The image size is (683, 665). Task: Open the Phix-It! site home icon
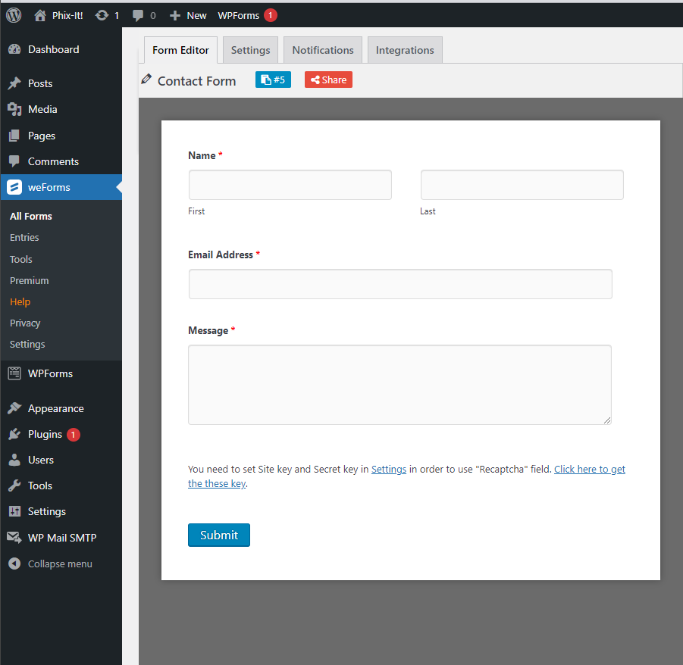41,15
